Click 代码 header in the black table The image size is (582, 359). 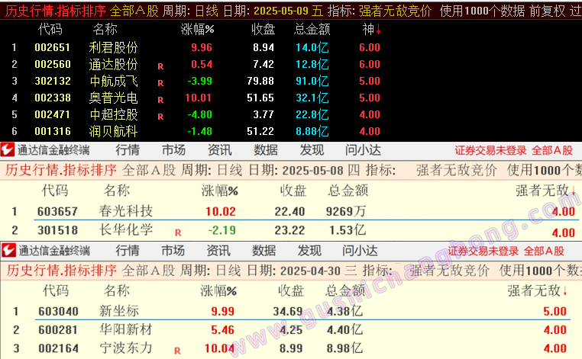click(x=50, y=29)
